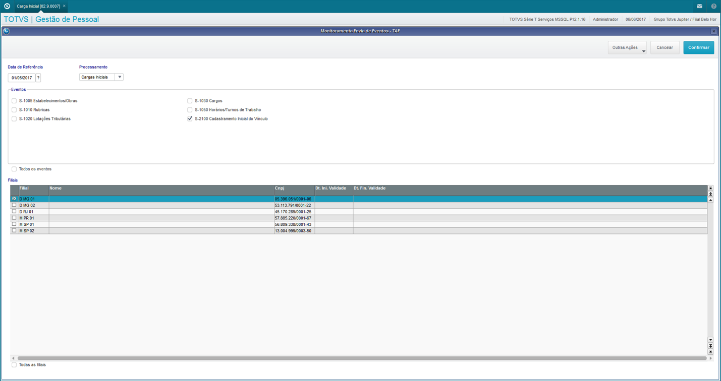Jump to the last row of the Filiais grid
This screenshot has width=721, height=381.
coord(710,352)
